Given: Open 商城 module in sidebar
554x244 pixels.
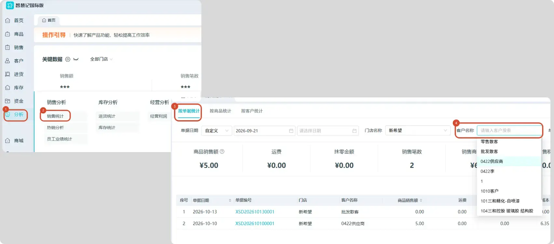Looking at the screenshot, I should coord(15,141).
